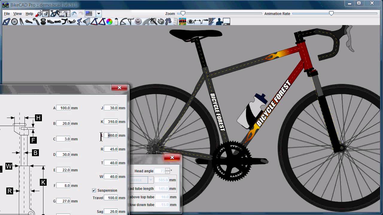Open the stem settings icon
This screenshot has width=383, height=215.
[x=36, y=21]
